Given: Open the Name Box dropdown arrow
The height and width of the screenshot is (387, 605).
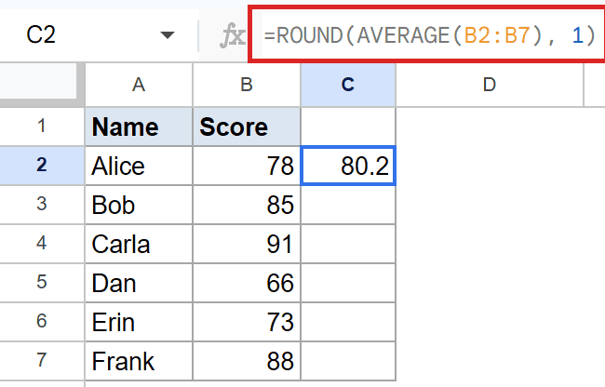Looking at the screenshot, I should (x=168, y=35).
